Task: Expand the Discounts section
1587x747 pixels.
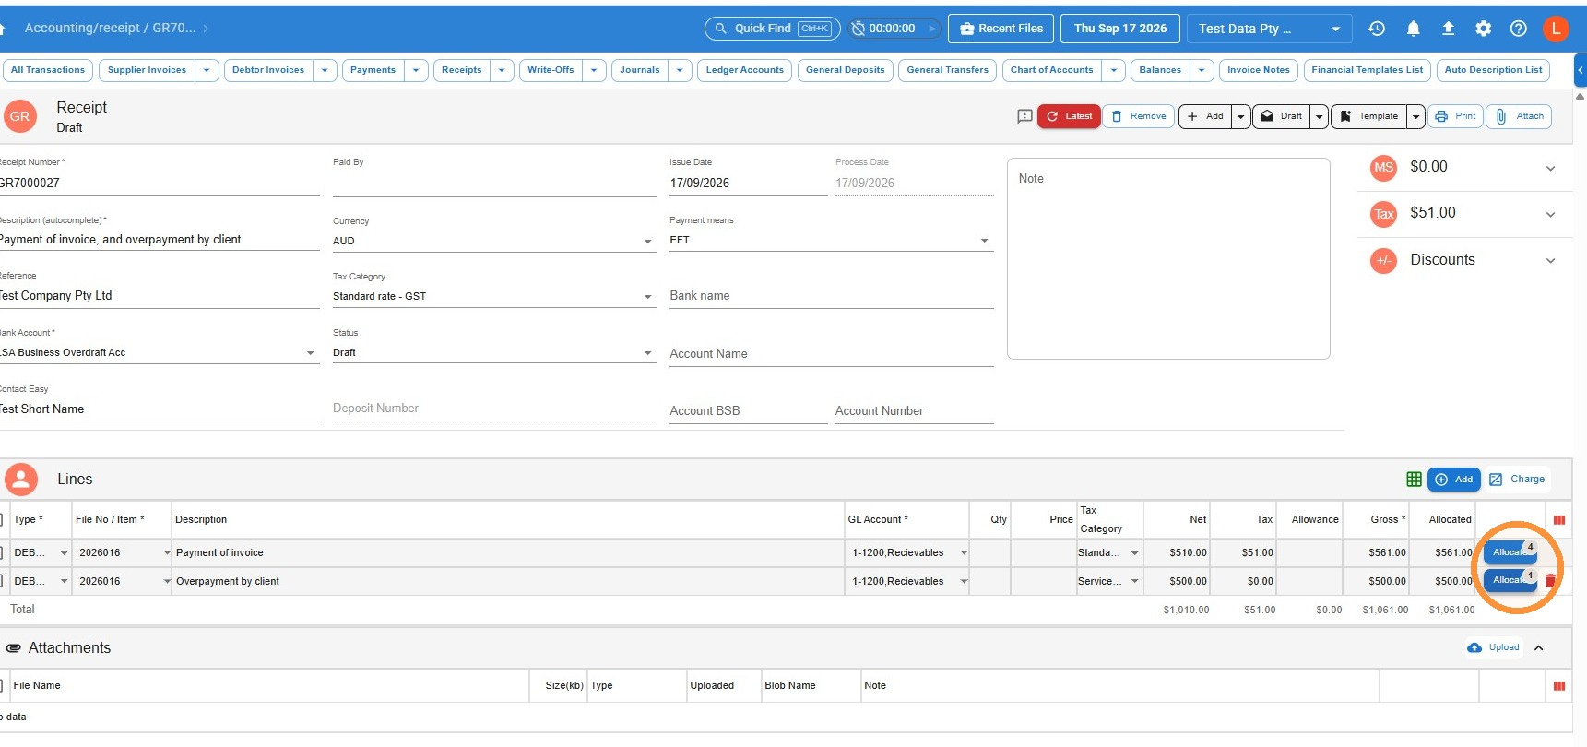Action: [1550, 260]
